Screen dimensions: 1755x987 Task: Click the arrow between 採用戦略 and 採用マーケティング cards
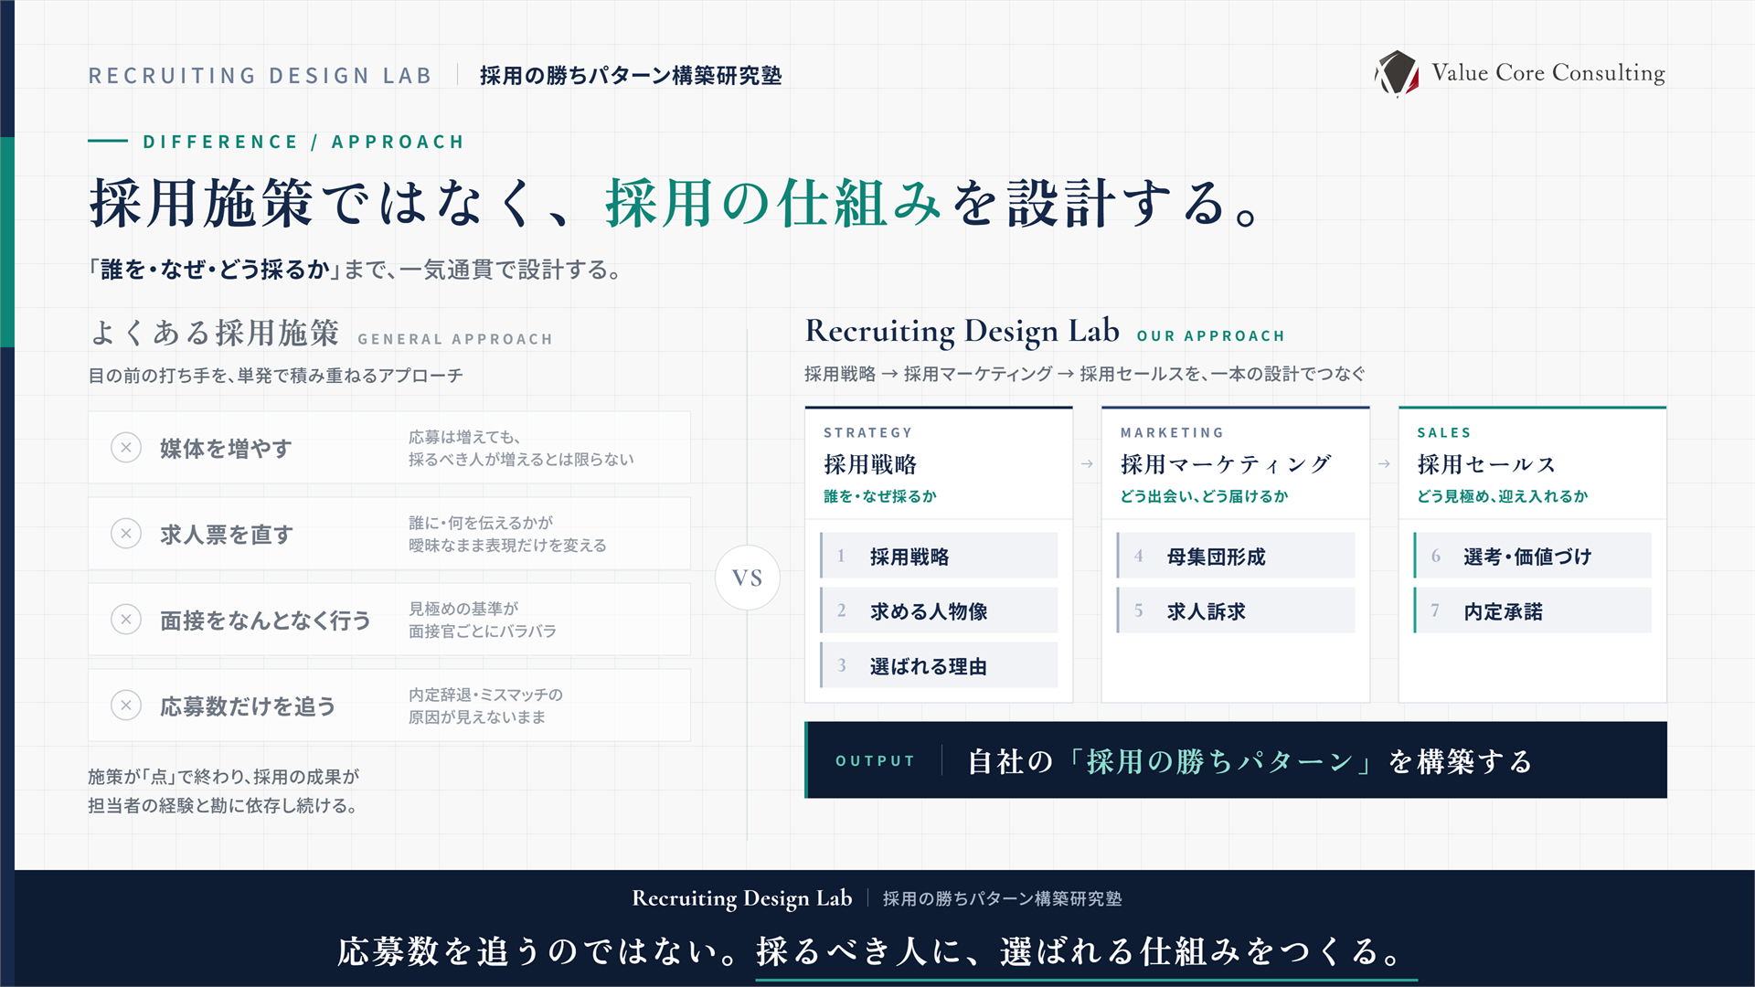[x=1087, y=464]
